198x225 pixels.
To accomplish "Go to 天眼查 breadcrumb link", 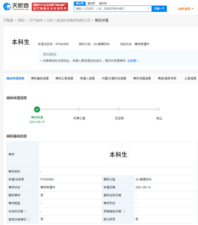I will 8,20.
